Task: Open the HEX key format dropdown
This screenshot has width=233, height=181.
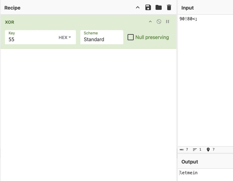Action: [65, 37]
